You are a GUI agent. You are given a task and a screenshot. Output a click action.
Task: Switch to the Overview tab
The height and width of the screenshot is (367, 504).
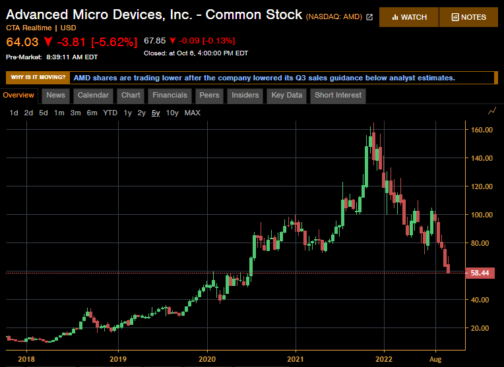(18, 95)
